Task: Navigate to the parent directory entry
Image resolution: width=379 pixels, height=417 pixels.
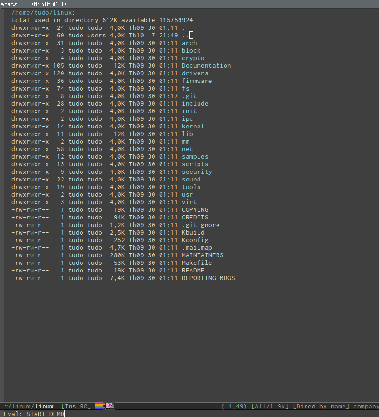Action: point(185,35)
